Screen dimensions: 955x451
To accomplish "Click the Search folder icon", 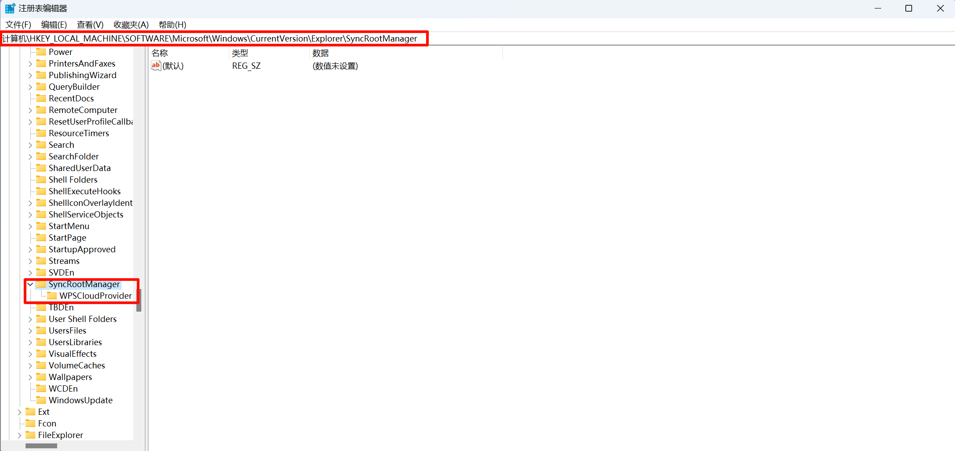I will [41, 145].
